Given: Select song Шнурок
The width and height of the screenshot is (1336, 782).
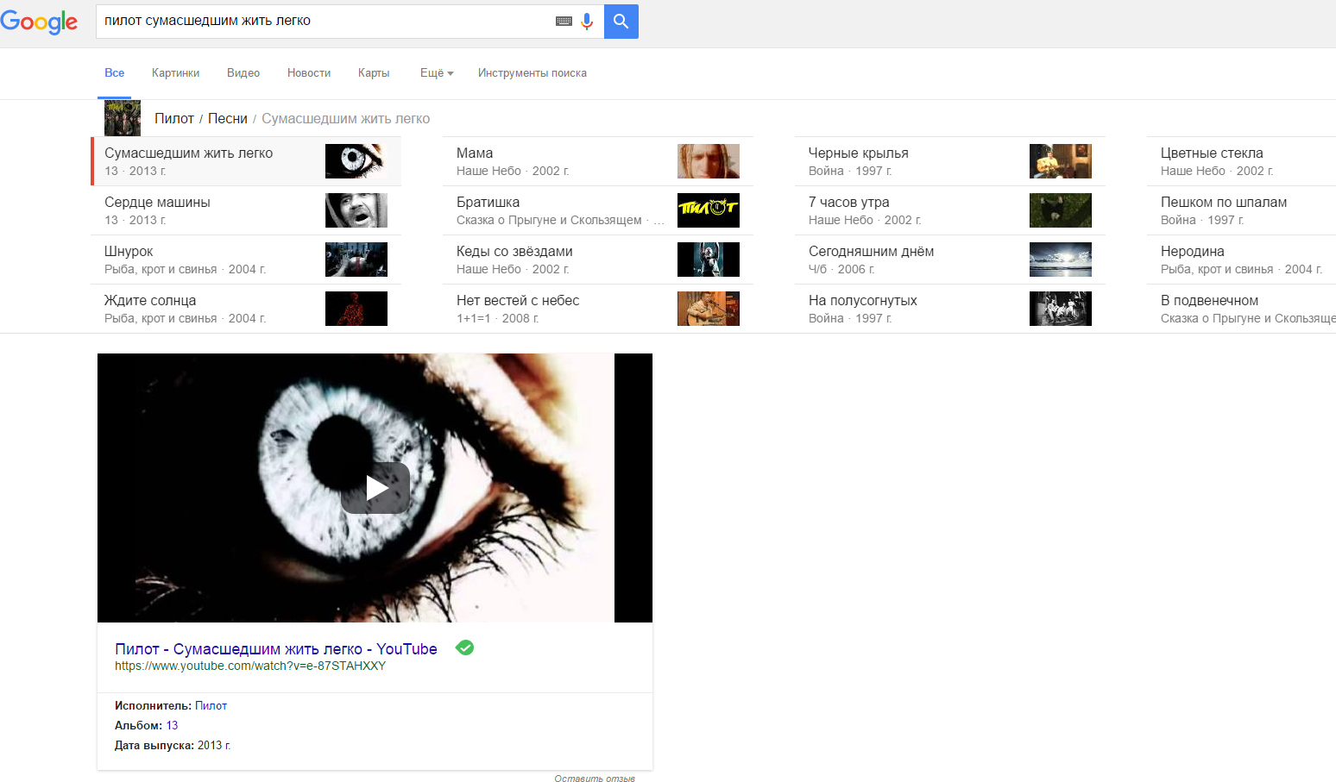Looking at the screenshot, I should (x=246, y=260).
